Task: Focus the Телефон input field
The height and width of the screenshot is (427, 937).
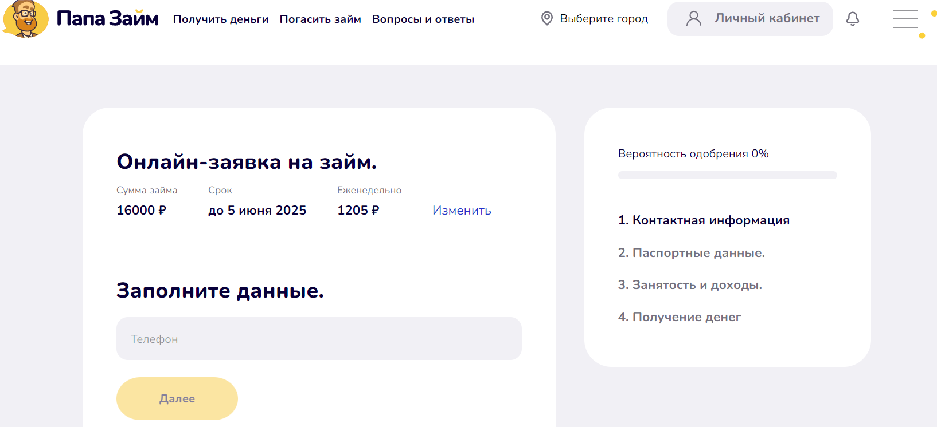Action: tap(319, 339)
